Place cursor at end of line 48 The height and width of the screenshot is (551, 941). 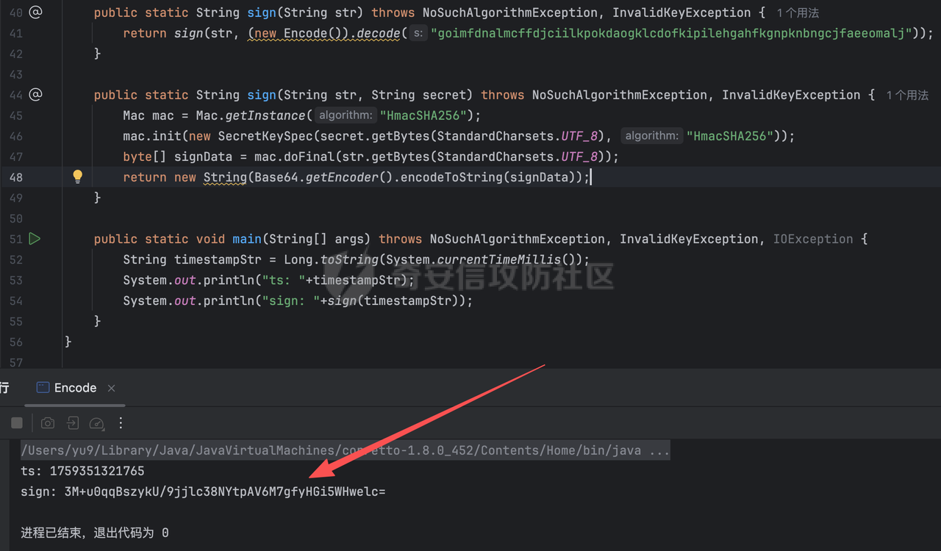point(591,177)
